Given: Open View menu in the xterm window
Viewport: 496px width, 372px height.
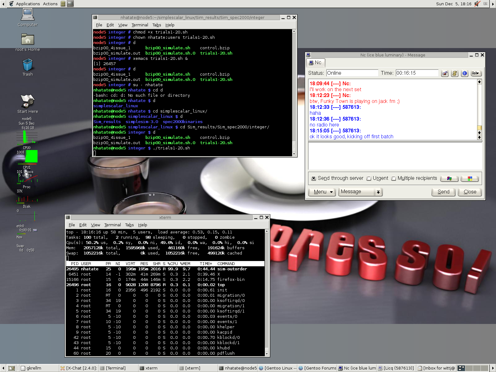Looking at the screenshot, I should point(95,225).
